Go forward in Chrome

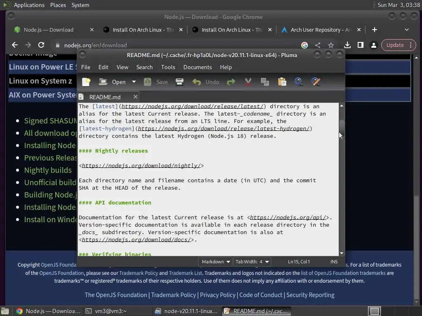coord(28,45)
